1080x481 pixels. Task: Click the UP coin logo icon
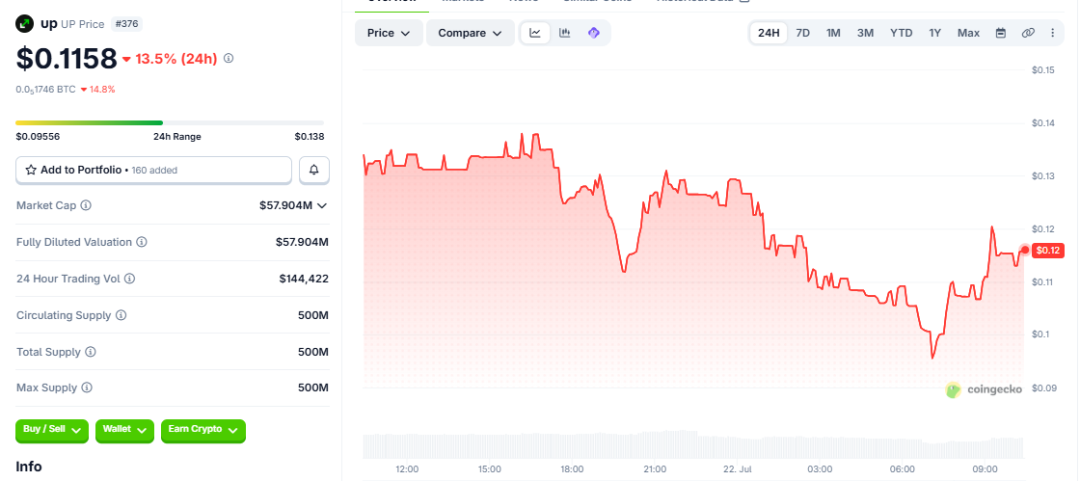click(x=25, y=24)
